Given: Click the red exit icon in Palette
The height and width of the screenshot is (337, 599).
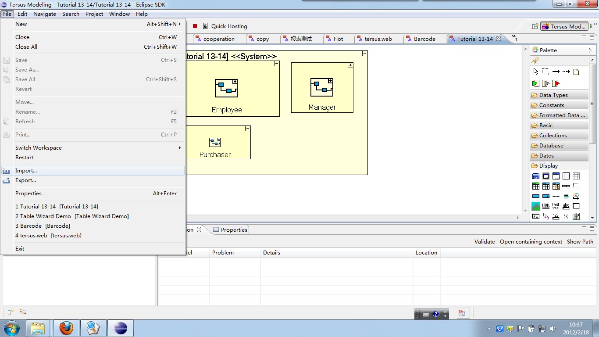Looking at the screenshot, I should [x=556, y=83].
